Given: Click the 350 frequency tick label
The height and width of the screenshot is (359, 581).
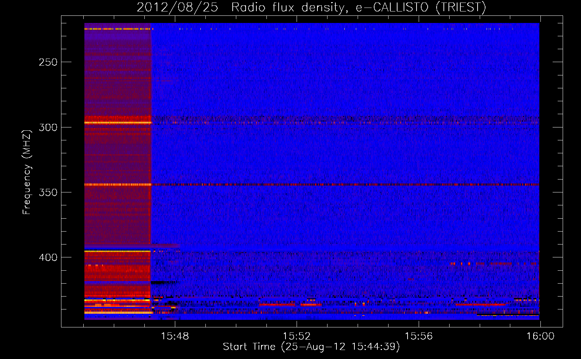Looking at the screenshot, I should coord(48,192).
